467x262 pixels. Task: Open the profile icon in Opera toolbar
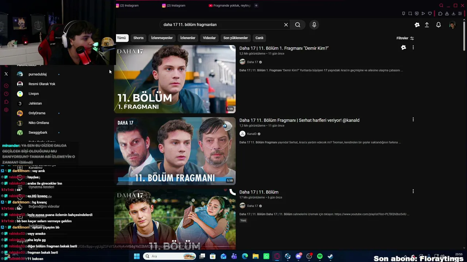pos(447,13)
